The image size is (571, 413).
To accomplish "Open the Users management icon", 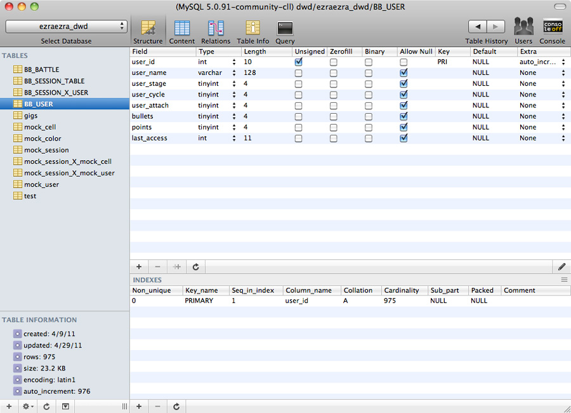I will (523, 32).
